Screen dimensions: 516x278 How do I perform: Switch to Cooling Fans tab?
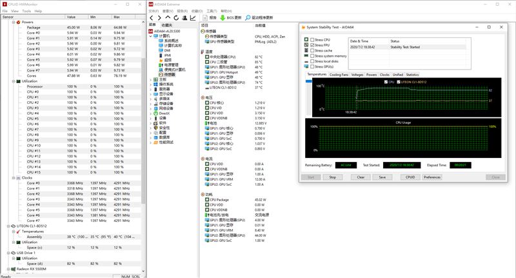point(339,75)
